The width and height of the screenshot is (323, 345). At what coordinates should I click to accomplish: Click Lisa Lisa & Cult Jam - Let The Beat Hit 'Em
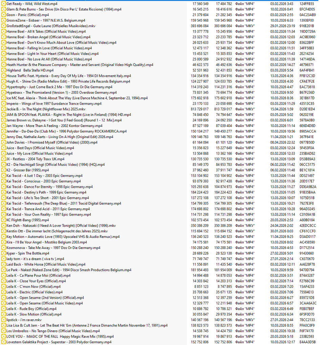pos(87,325)
